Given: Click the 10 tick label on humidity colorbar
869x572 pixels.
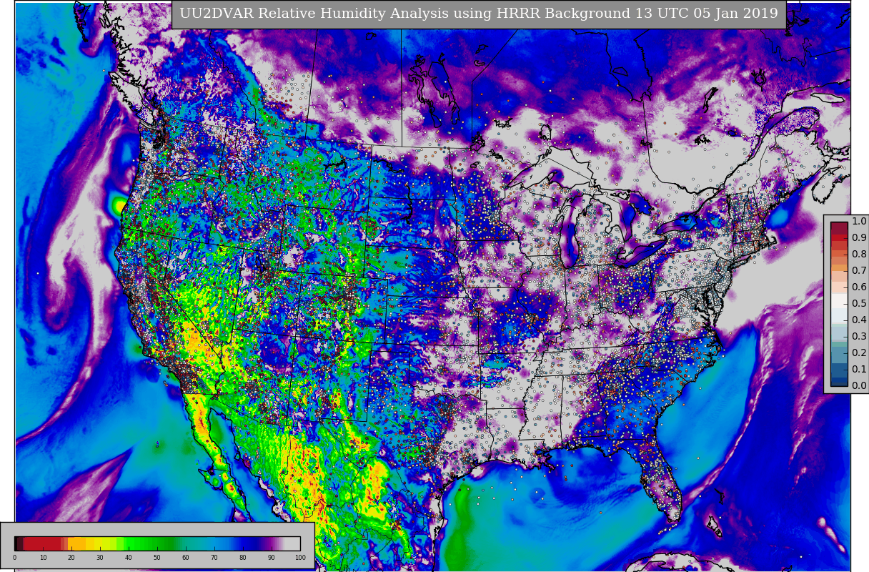Looking at the screenshot, I should click(43, 558).
